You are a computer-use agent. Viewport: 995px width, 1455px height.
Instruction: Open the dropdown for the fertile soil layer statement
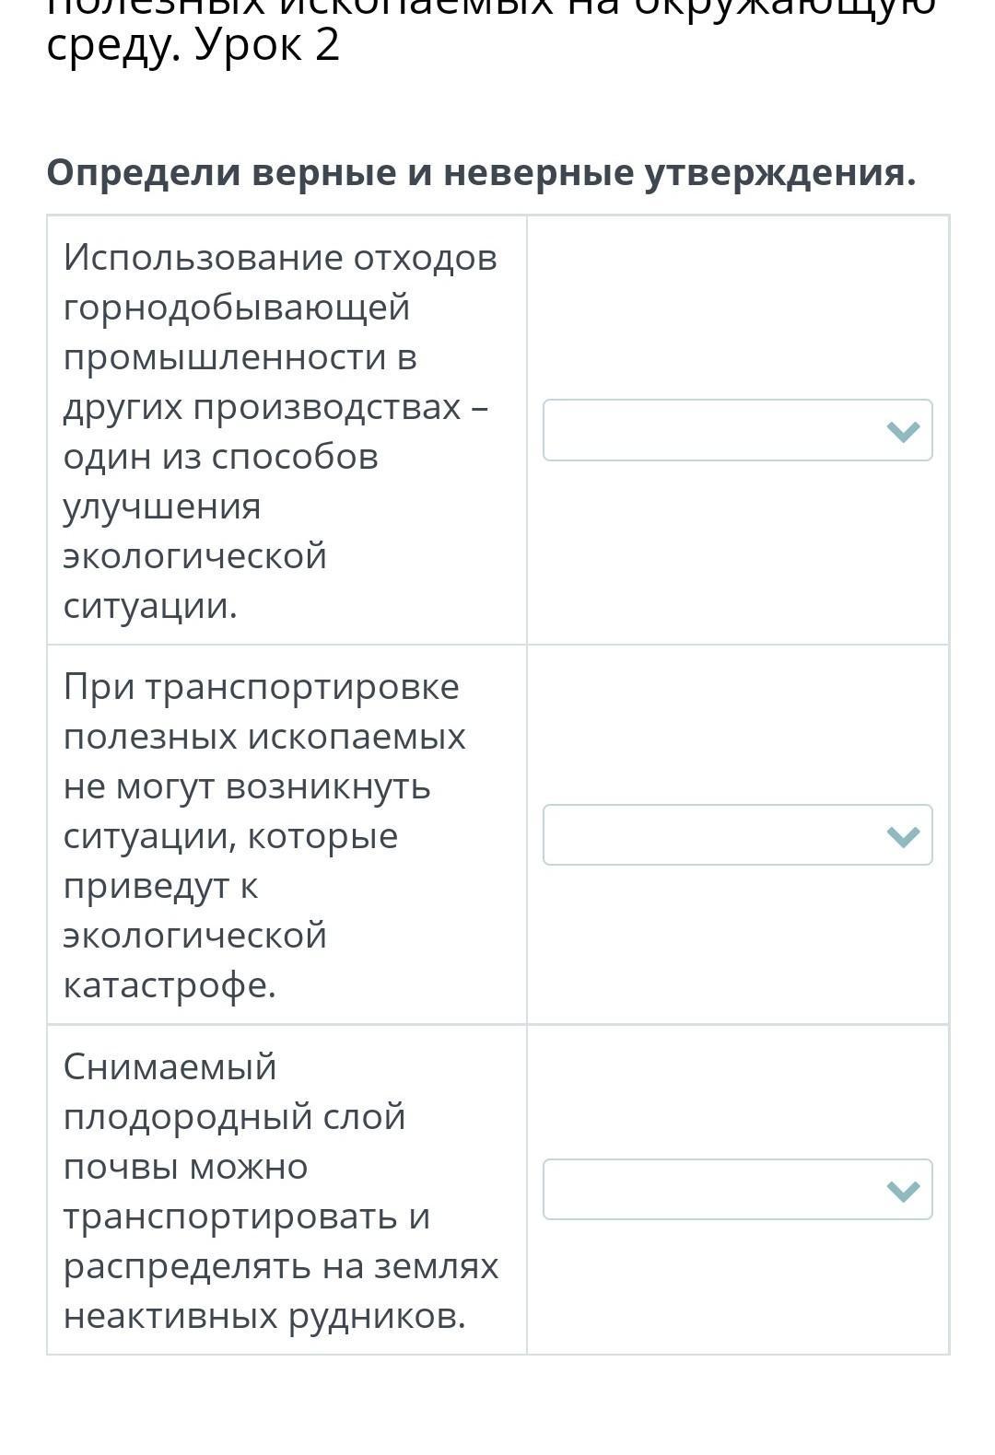[x=737, y=1190]
